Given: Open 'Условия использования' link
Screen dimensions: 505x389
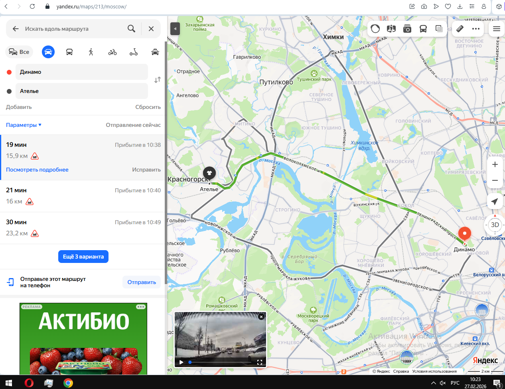Looking at the screenshot, I should pyautogui.click(x=434, y=371).
